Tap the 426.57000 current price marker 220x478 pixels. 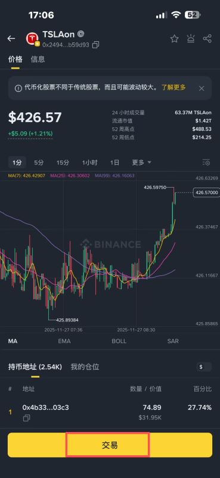tap(207, 192)
